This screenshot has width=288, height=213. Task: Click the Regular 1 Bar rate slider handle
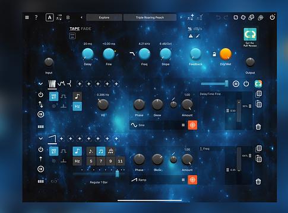117,173
